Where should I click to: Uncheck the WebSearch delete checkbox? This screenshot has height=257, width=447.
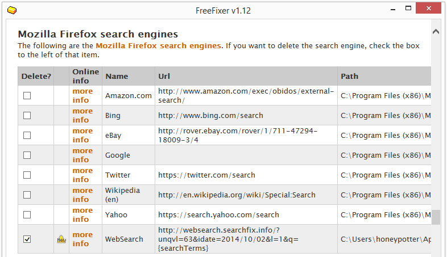pyautogui.click(x=27, y=239)
